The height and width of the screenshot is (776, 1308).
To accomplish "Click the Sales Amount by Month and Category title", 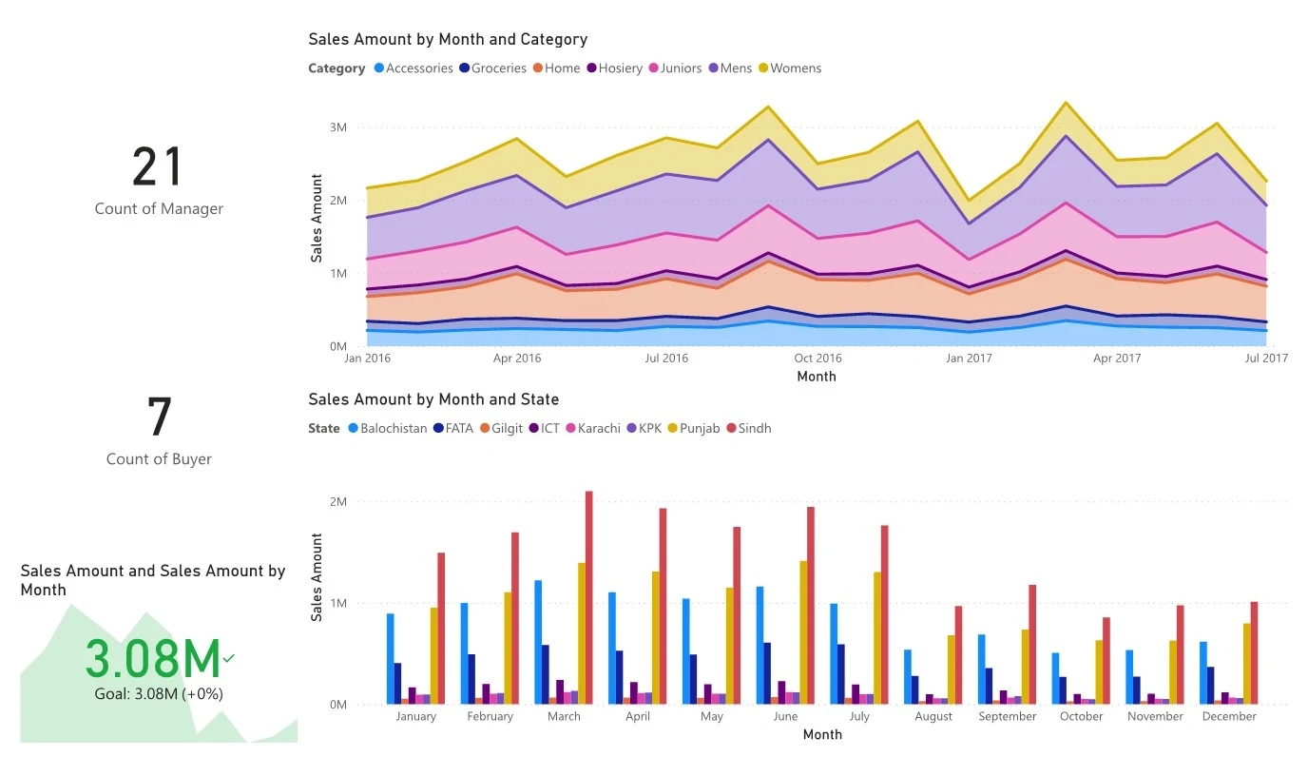I will (448, 40).
